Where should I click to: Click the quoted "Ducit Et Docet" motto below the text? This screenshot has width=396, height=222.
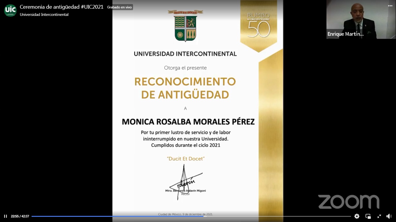pos(186,159)
